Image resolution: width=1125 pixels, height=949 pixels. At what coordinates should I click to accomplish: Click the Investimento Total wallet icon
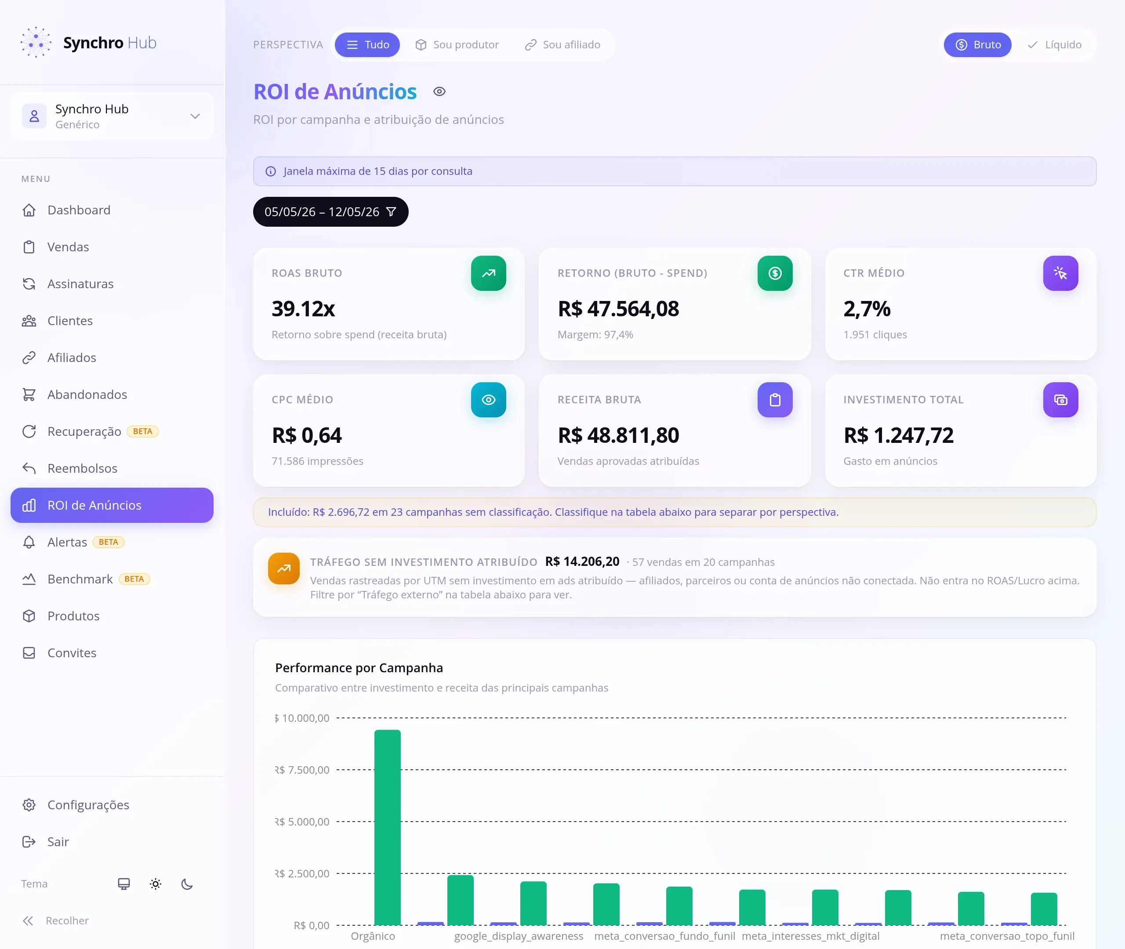(1060, 400)
